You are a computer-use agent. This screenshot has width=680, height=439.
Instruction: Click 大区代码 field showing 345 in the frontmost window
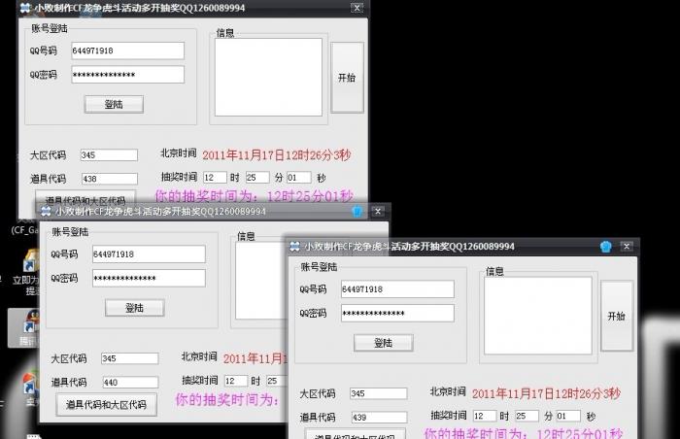click(x=379, y=393)
